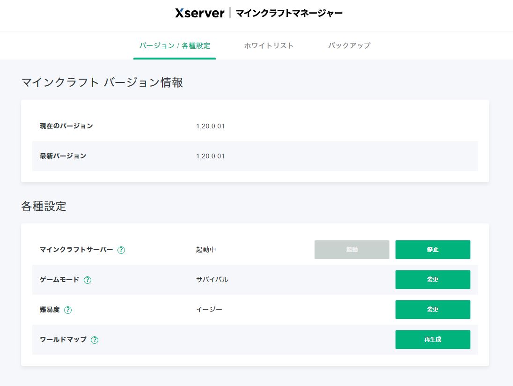Click help icon next to マインクラフトサーバー
513x386 pixels.
tap(121, 250)
